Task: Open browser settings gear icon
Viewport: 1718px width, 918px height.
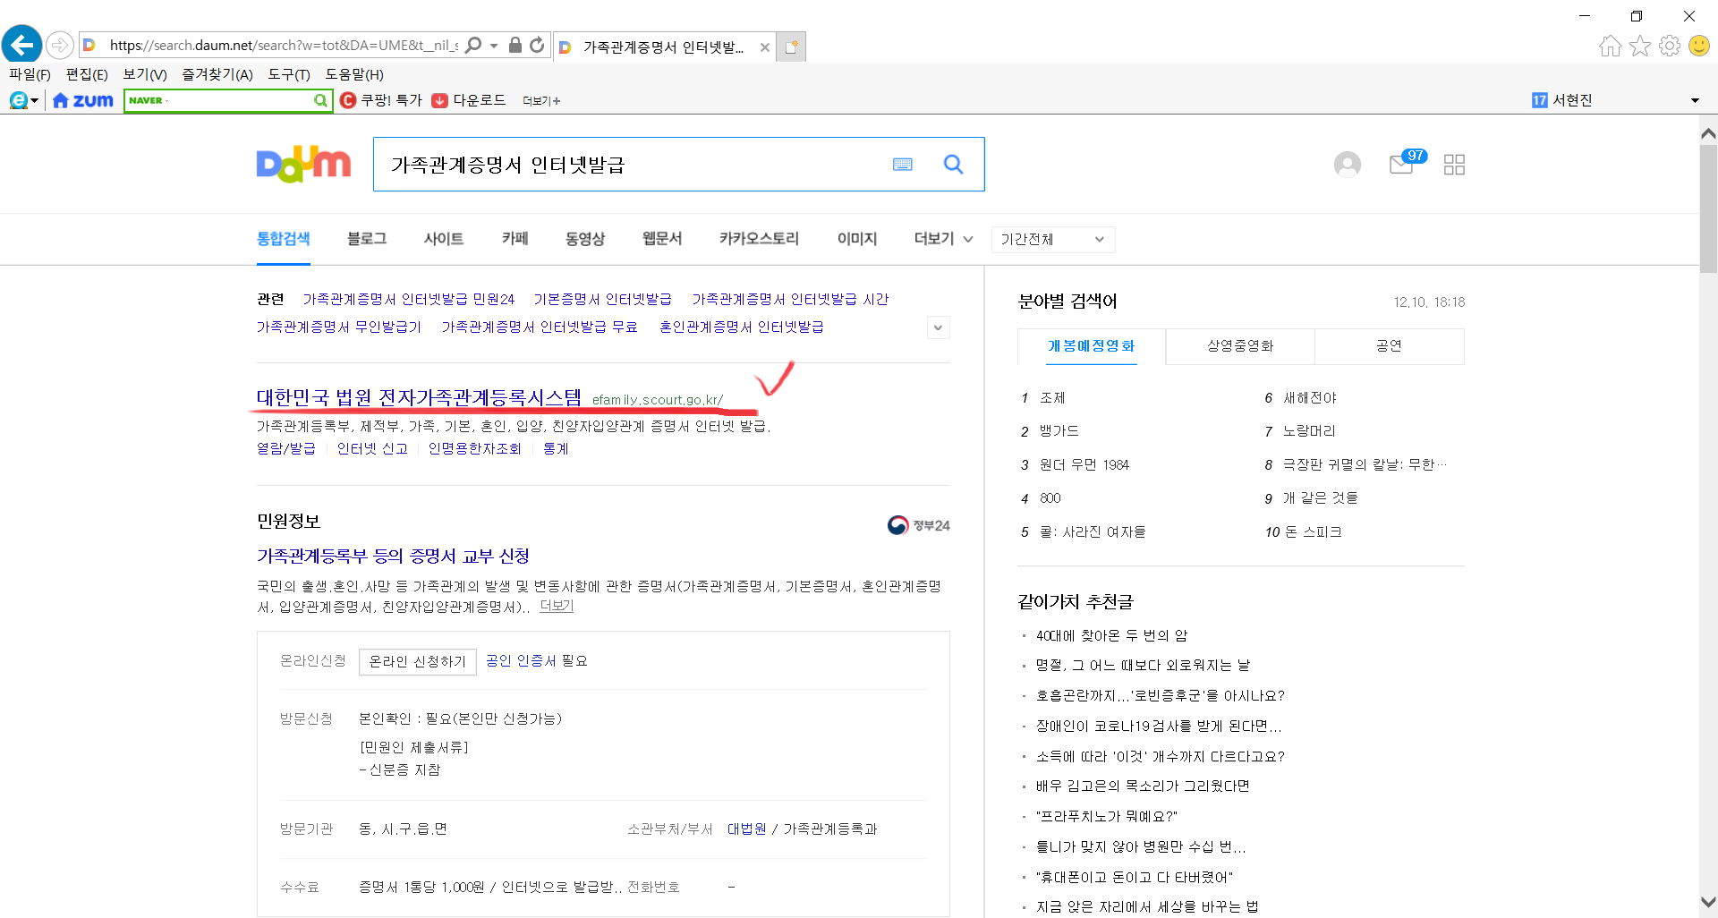Action: 1670,46
